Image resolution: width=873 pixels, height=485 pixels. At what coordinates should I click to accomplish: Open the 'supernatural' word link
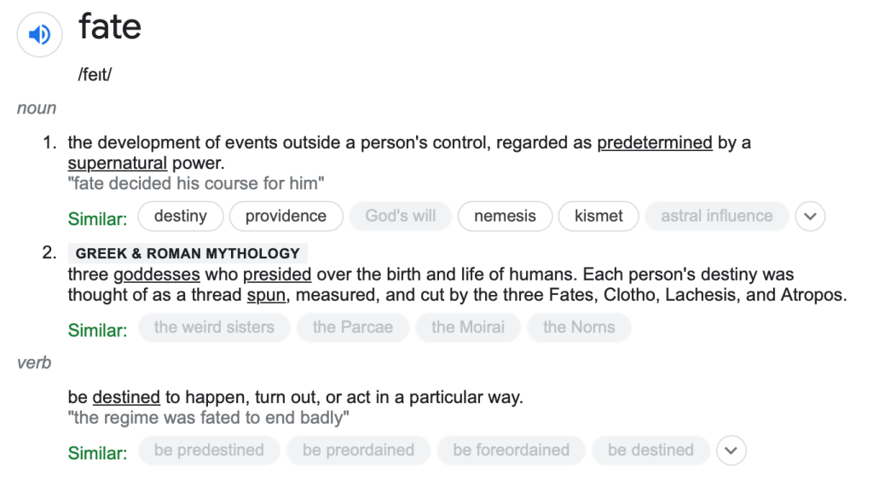tap(118, 163)
